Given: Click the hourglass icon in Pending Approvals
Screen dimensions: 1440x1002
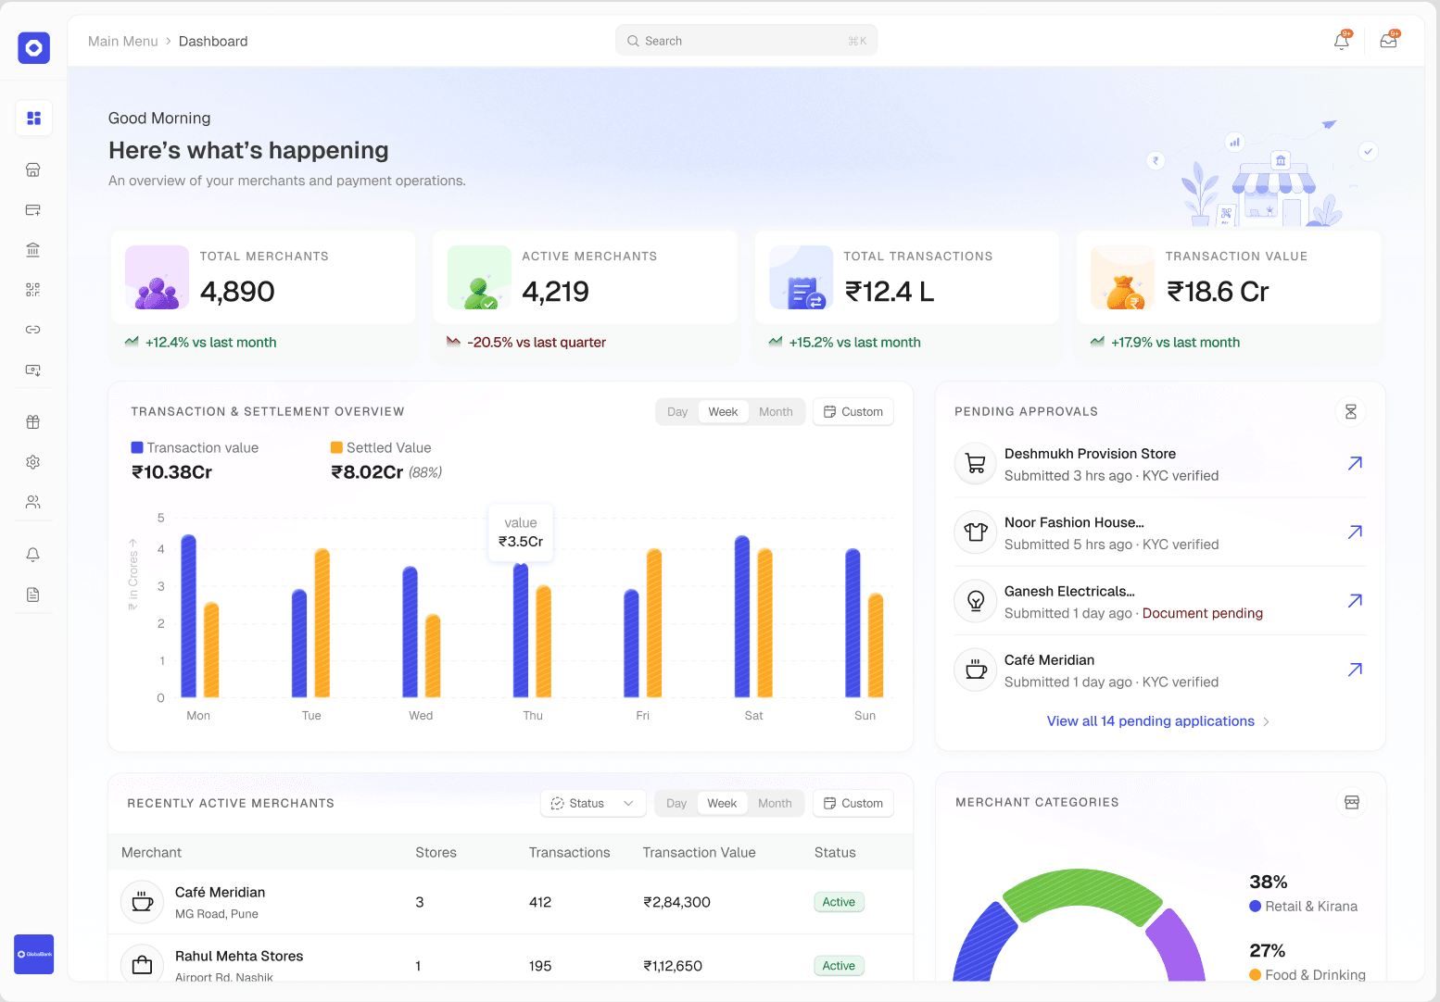Looking at the screenshot, I should click(x=1351, y=412).
